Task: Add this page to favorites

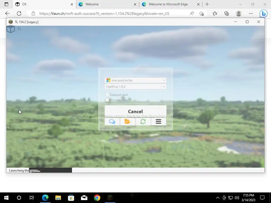Action: pyautogui.click(x=201, y=13)
